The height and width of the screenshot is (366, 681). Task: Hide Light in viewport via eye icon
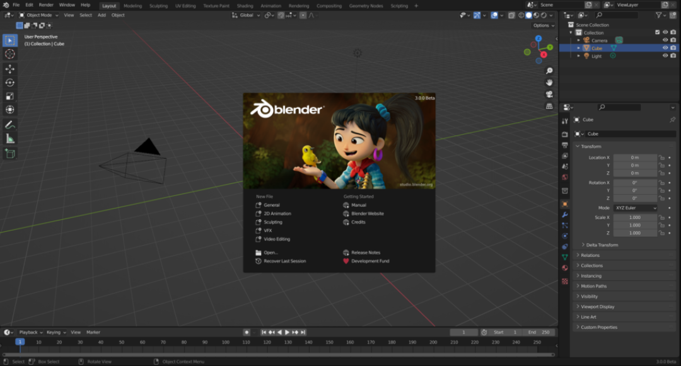click(x=665, y=56)
